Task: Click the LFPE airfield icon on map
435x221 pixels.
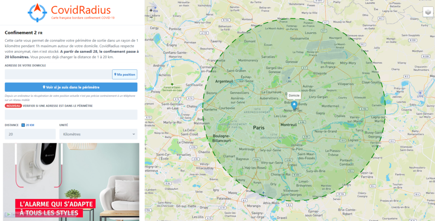Action: (x=420, y=93)
